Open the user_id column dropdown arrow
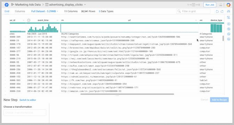This screenshot has width=234, height=125. (23, 20)
